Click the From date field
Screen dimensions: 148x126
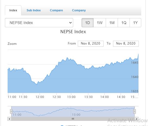pos(91,44)
